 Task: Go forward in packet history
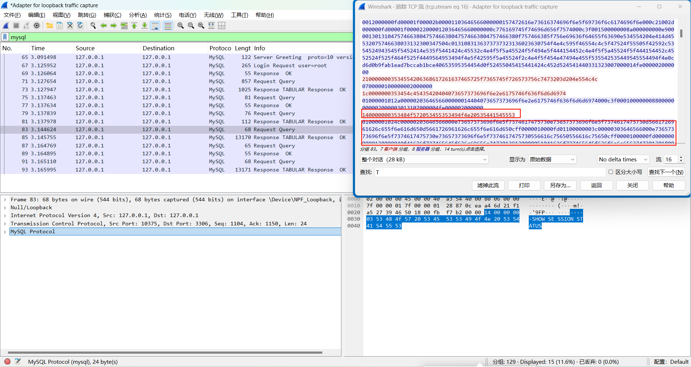tap(114, 26)
